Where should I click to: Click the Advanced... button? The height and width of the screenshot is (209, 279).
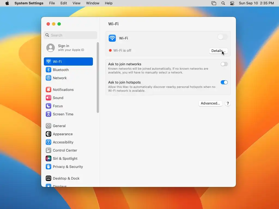click(210, 103)
